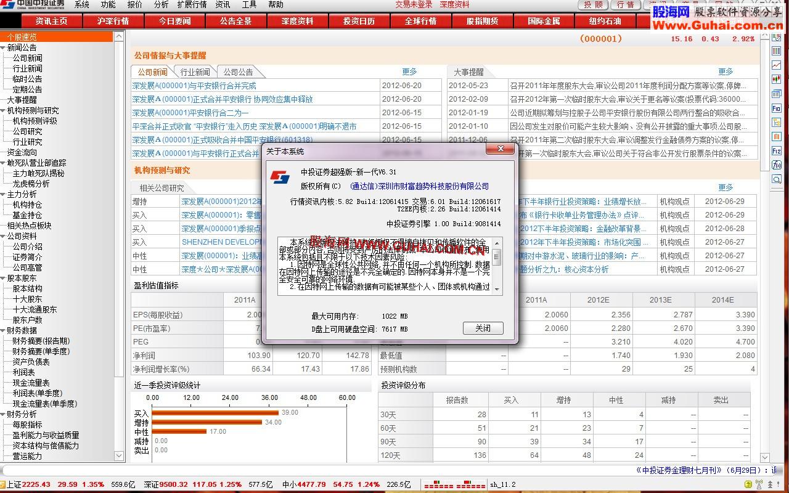Screen dimensions: 789x493
Task: Collapse the 财务数据 tree node
Action: click(3, 330)
